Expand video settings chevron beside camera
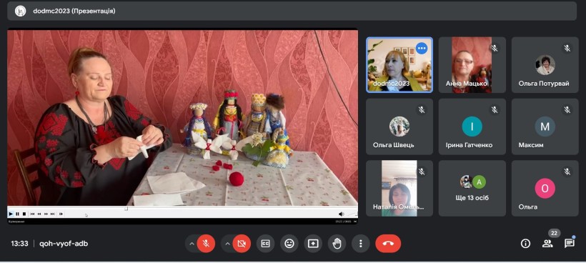 (x=227, y=244)
